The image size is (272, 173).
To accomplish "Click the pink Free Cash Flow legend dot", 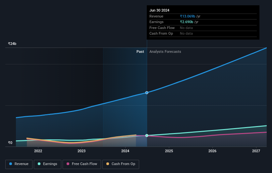I will coord(68,164).
